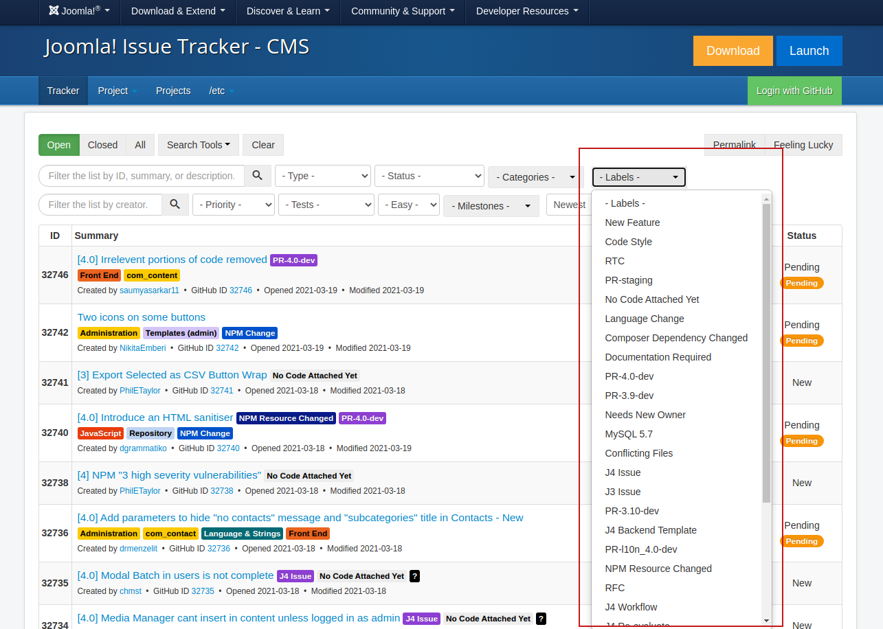Screen dimensions: 883x629
Task: Open the /etc navigation menu
Action: (221, 91)
